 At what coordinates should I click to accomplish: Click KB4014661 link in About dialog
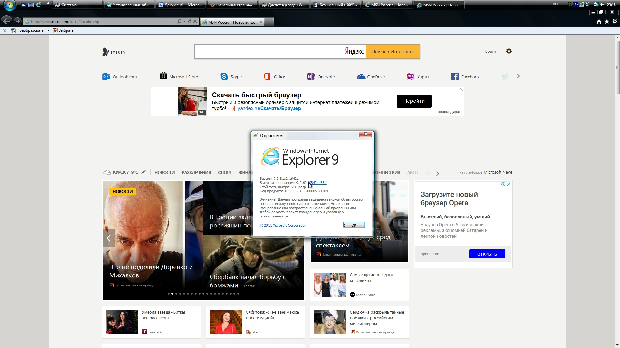[x=318, y=183]
